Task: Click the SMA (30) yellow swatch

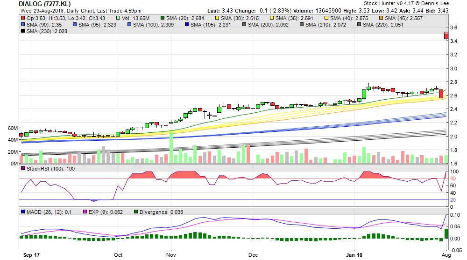Action: click(217, 18)
